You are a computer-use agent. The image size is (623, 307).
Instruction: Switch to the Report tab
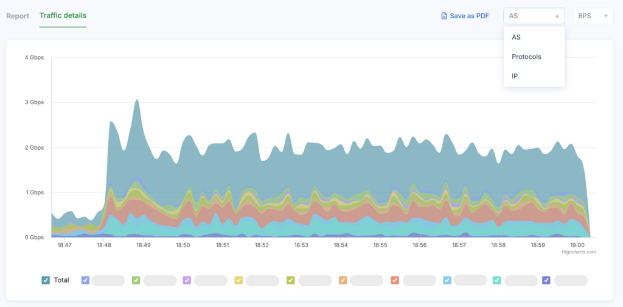[x=18, y=15]
